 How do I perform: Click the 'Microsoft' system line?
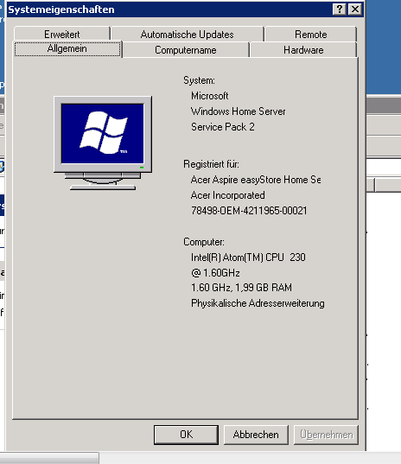209,96
